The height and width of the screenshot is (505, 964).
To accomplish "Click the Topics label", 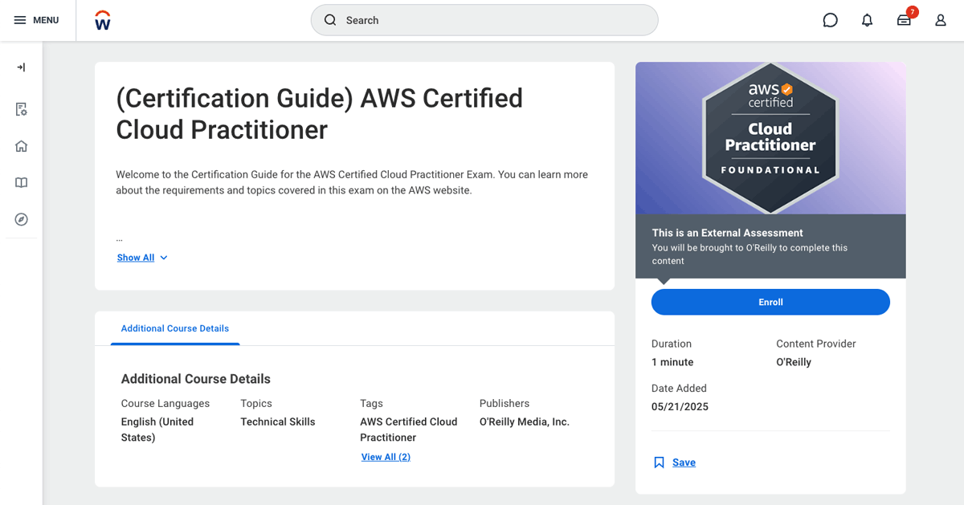I will [x=256, y=403].
